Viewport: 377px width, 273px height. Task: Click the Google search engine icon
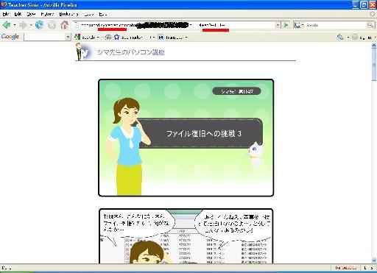pos(297,25)
